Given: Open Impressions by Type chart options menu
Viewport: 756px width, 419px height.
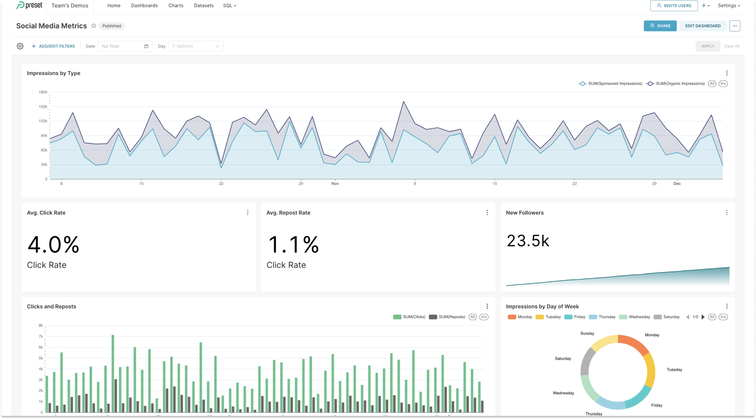Looking at the screenshot, I should pos(726,73).
